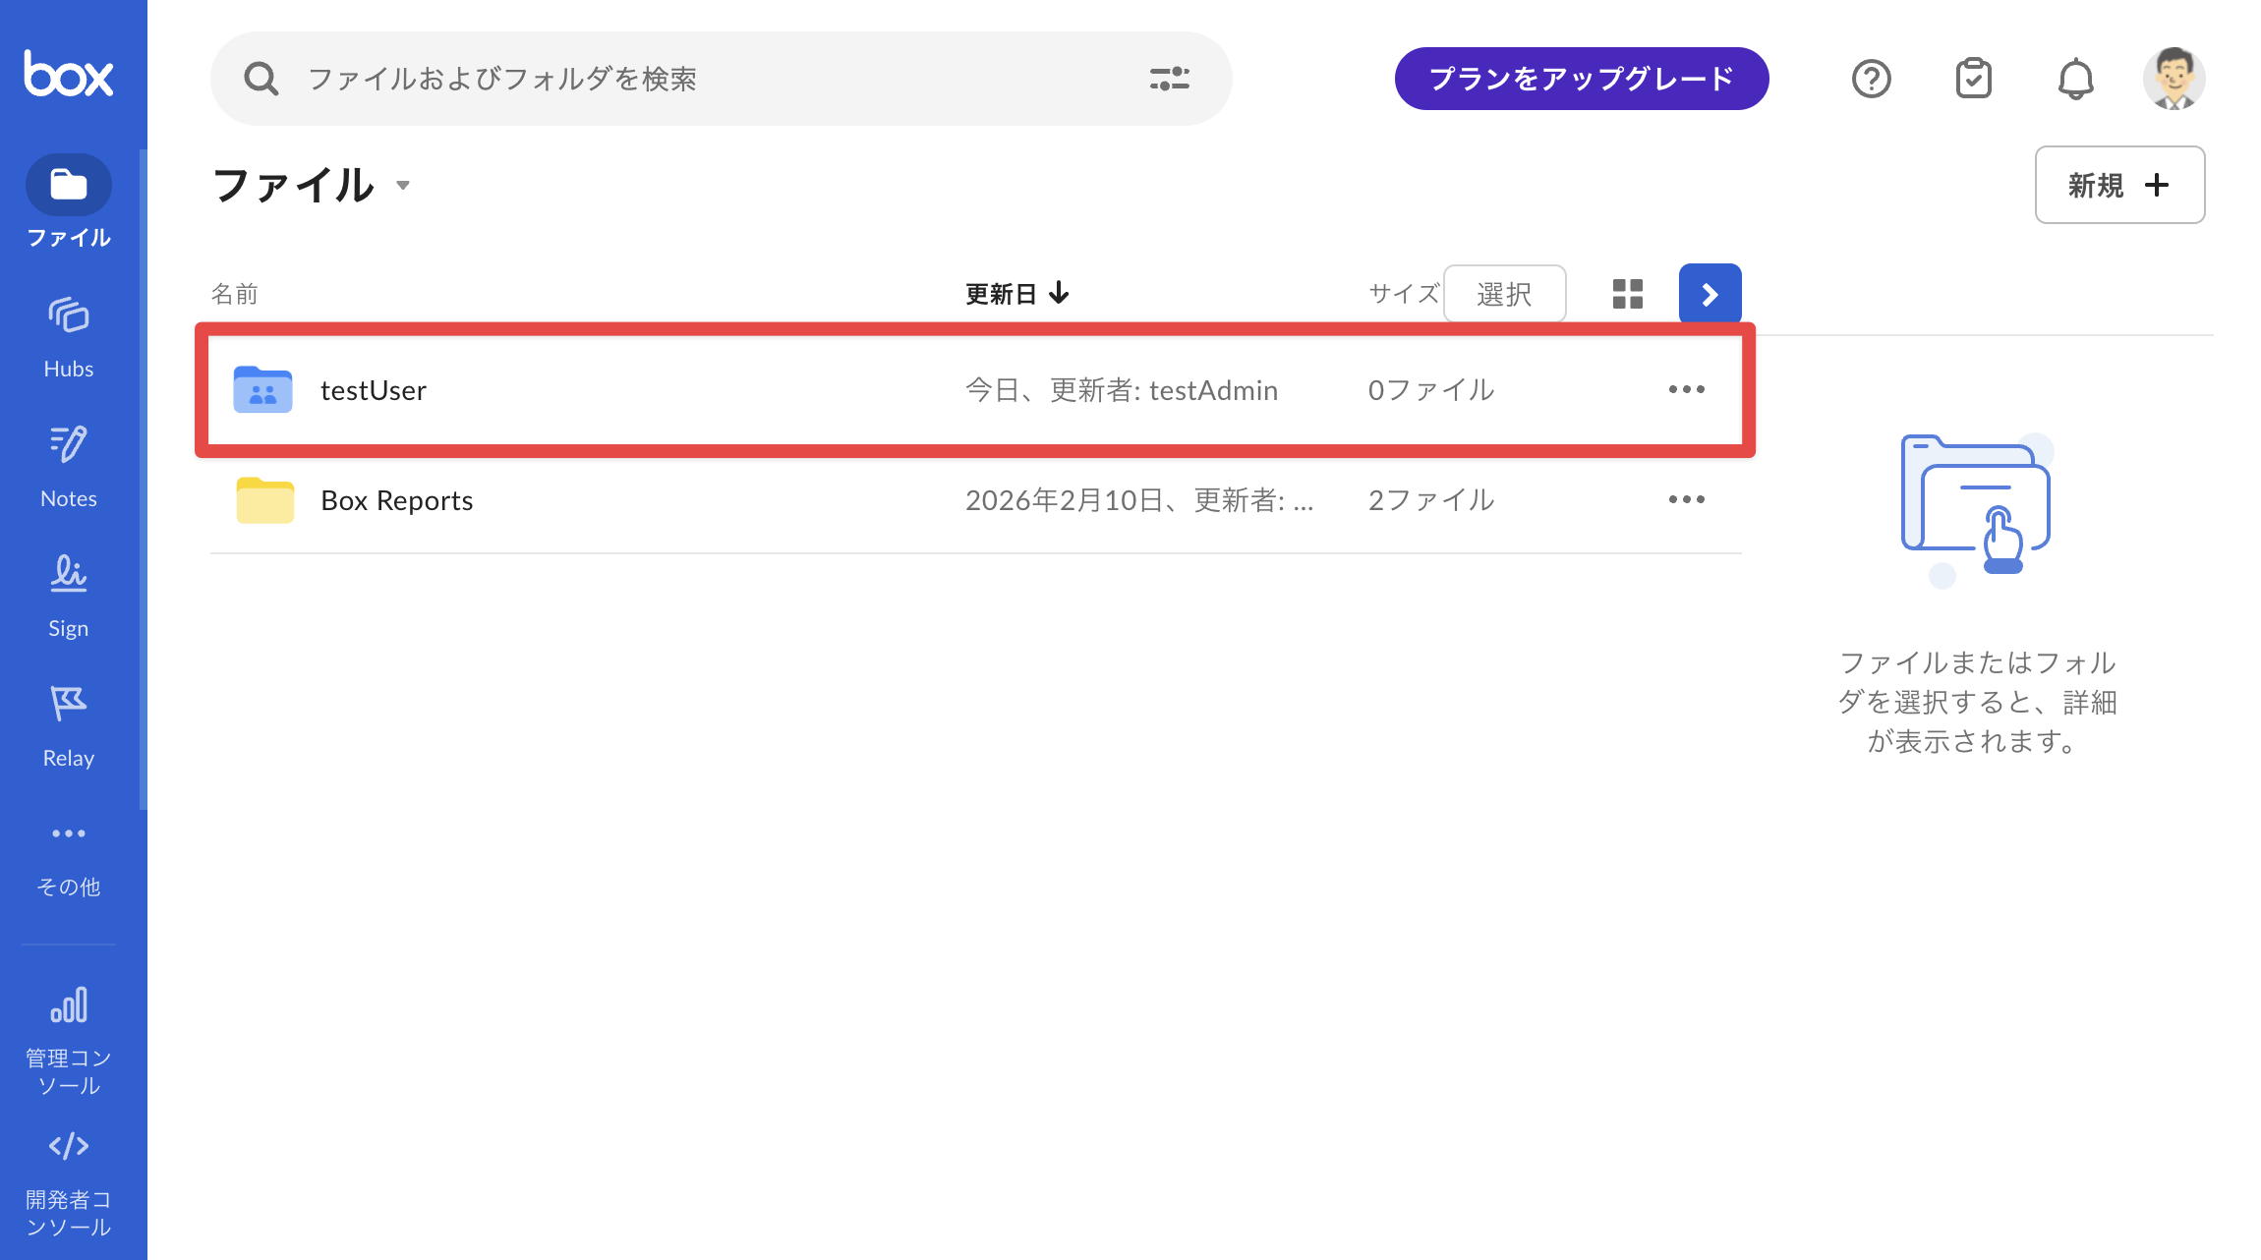Click the Box logo
Viewport: 2261px width, 1260px height.
click(x=69, y=74)
